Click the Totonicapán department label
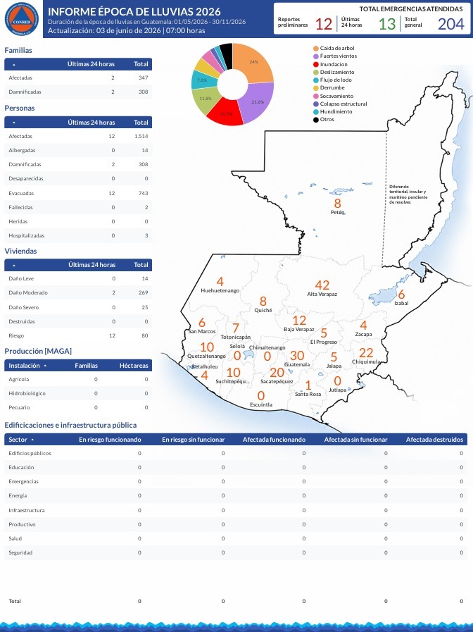 [x=236, y=337]
